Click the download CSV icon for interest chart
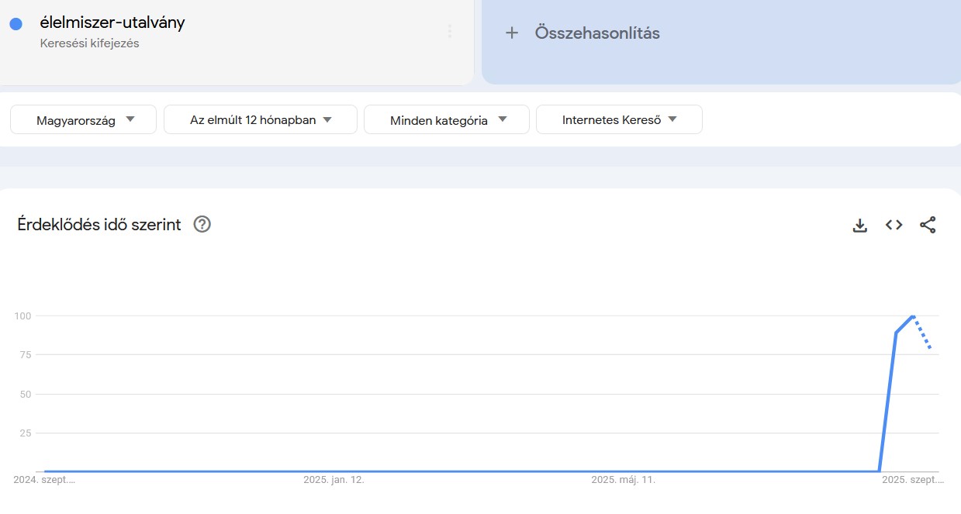Viewport: 961px width, 514px height. tap(859, 225)
